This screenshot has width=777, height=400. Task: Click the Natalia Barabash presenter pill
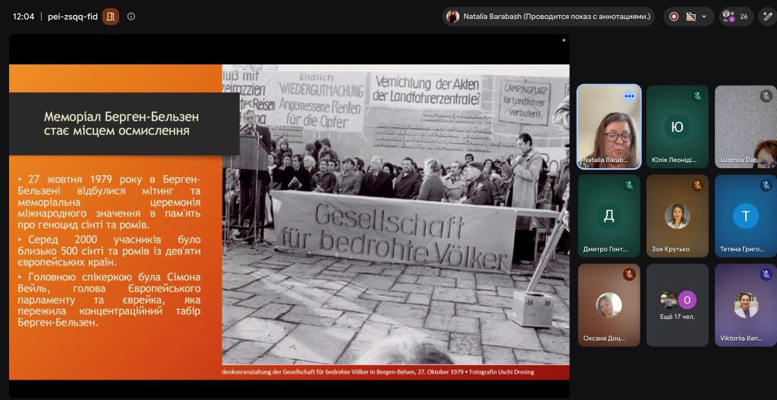(x=548, y=17)
